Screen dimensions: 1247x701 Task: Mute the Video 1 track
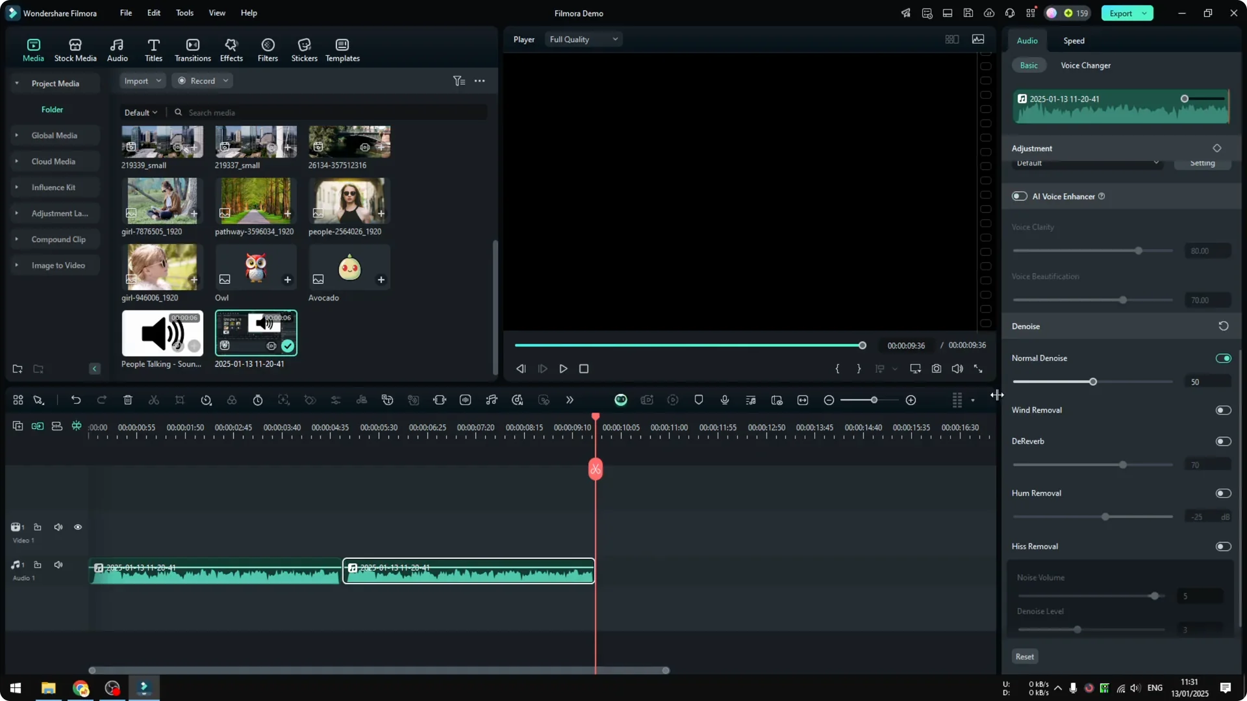58,527
